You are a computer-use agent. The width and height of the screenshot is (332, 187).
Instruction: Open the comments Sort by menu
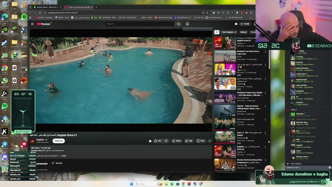[x=57, y=163]
